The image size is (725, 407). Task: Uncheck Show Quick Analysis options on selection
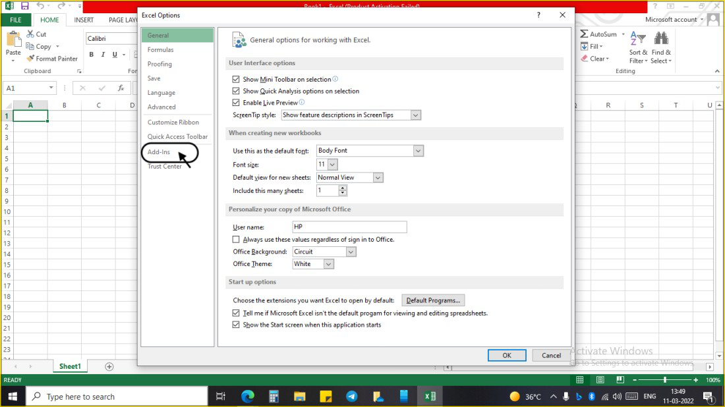pyautogui.click(x=236, y=91)
